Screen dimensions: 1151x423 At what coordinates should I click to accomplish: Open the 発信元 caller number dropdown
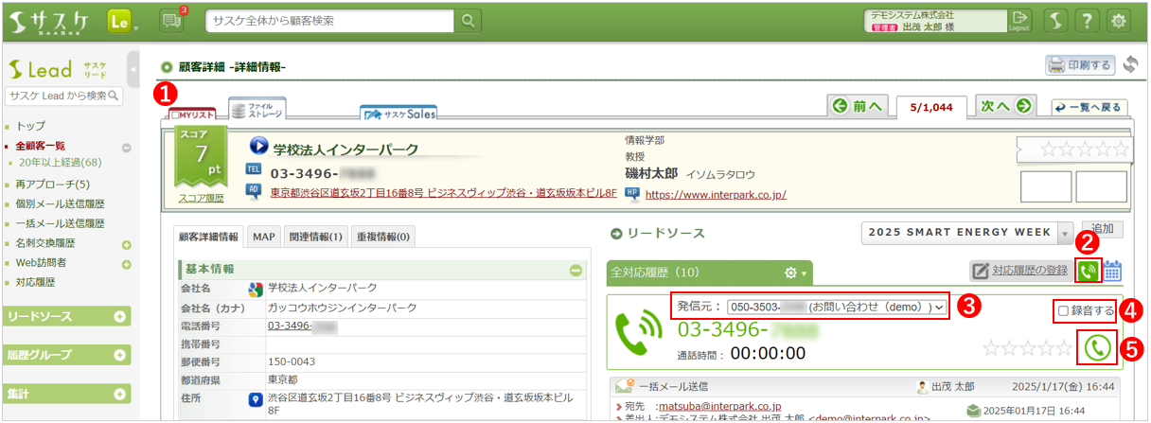pyautogui.click(x=837, y=307)
